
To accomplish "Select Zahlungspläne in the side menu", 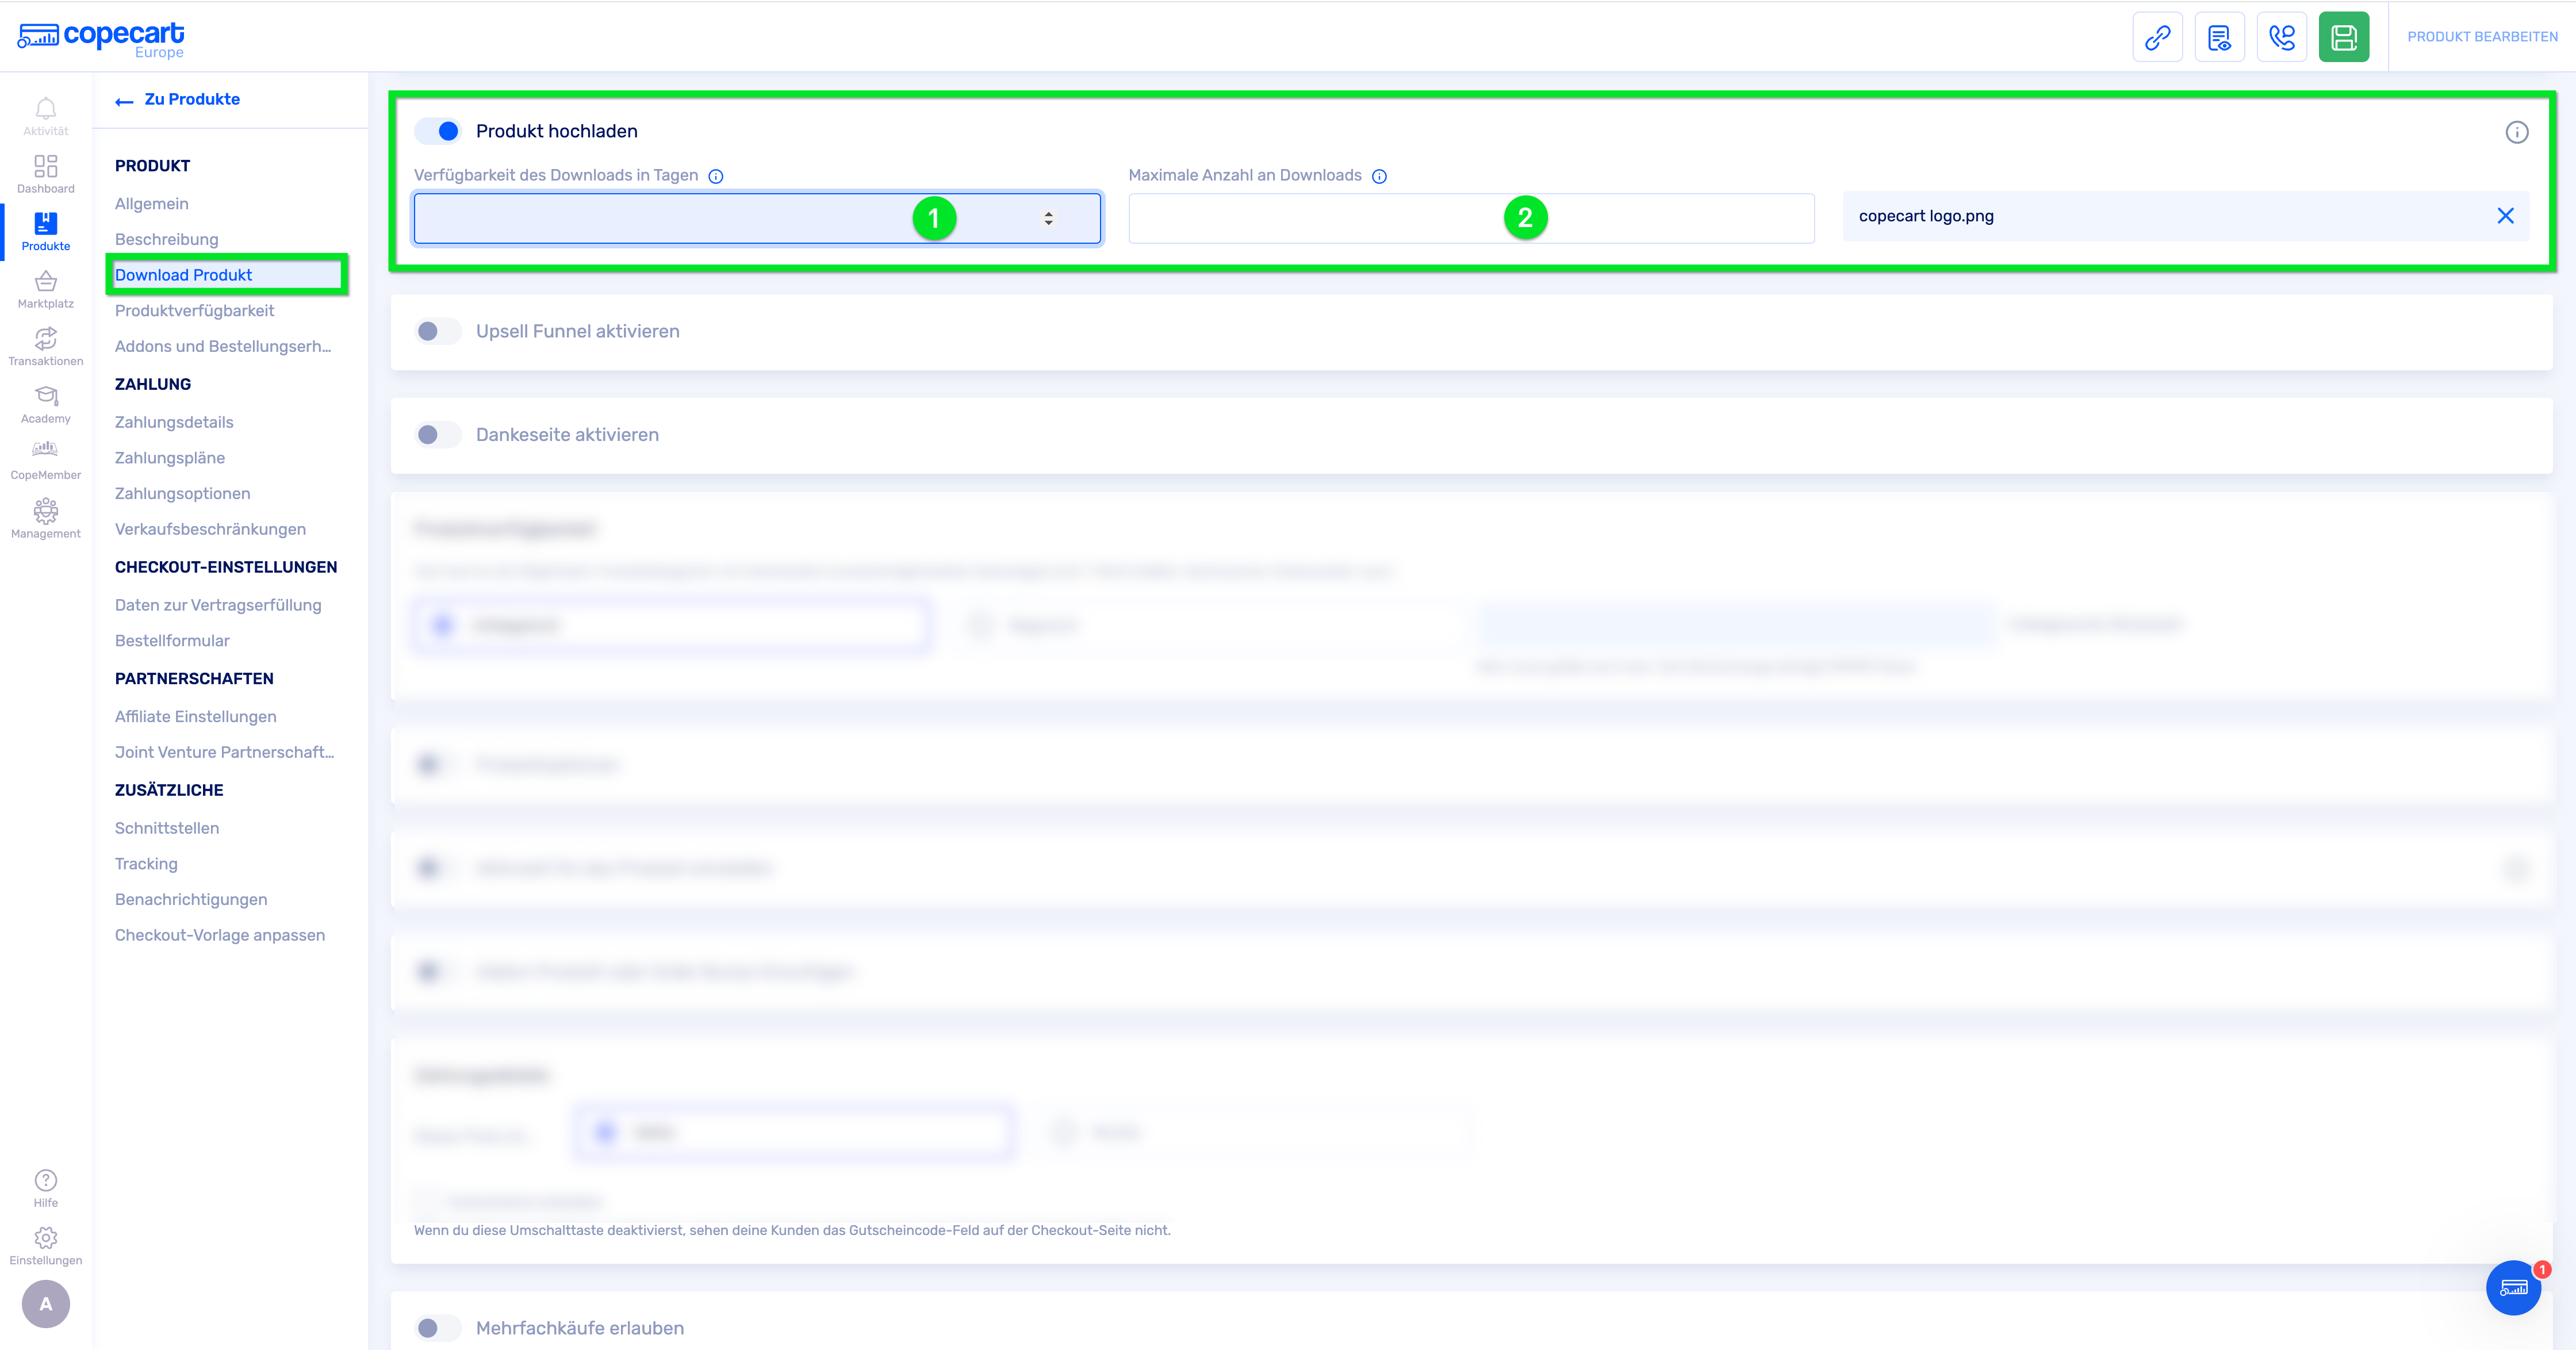I will 170,457.
